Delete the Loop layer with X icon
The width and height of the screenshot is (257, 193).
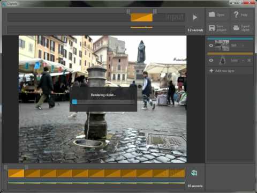click(x=249, y=61)
